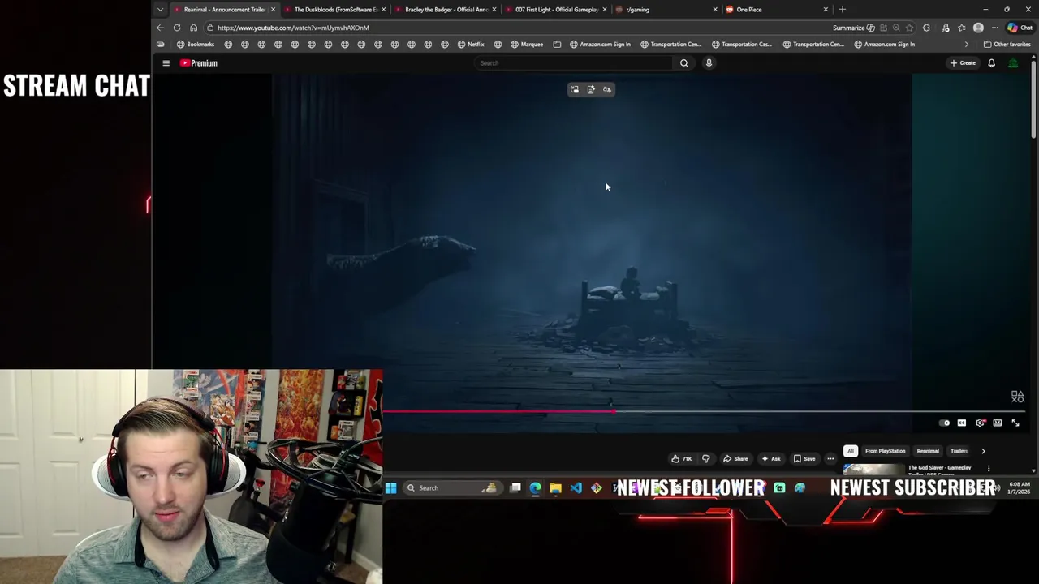Open options for The God Slayer video
1039x584 pixels.
pyautogui.click(x=989, y=468)
